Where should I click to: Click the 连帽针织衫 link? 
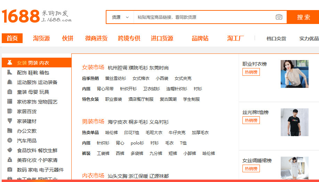[177, 89]
